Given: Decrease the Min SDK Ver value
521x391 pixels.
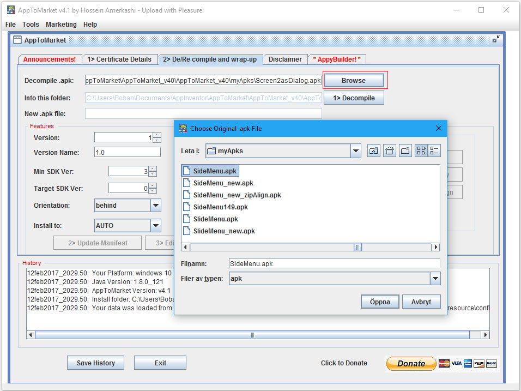Looking at the screenshot, I should pos(153,174).
